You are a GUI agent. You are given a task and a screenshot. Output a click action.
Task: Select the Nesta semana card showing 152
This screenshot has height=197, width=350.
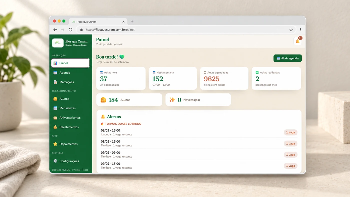click(x=173, y=78)
